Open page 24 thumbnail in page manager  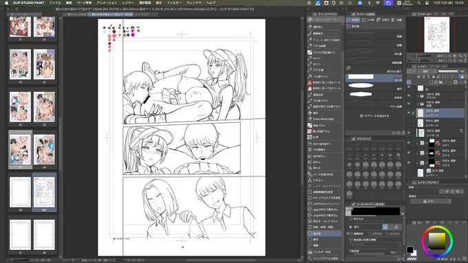click(44, 107)
